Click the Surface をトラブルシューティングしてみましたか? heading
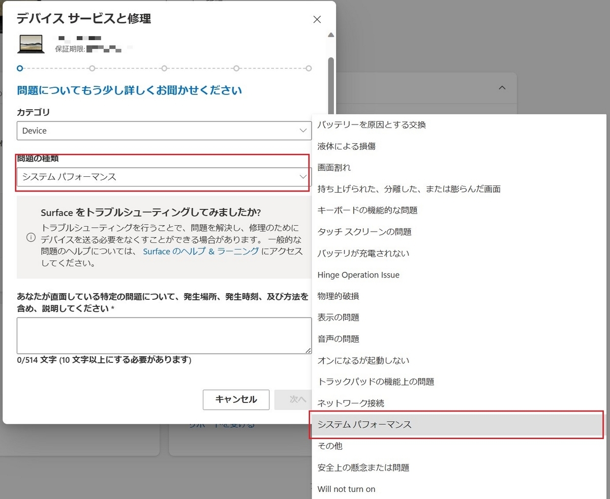The width and height of the screenshot is (610, 499). point(151,212)
